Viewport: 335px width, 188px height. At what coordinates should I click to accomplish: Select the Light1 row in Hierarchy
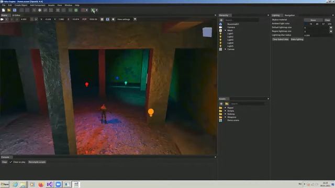pos(230,33)
